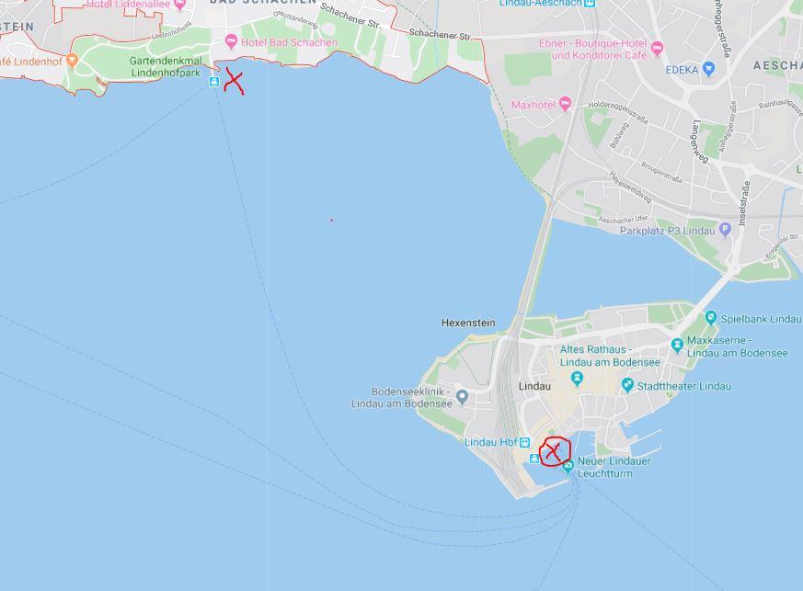
Task: Select the Lindau-Aeschach station icon
Action: (x=590, y=3)
